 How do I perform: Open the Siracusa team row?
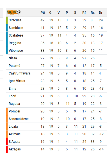tap(56, 20)
